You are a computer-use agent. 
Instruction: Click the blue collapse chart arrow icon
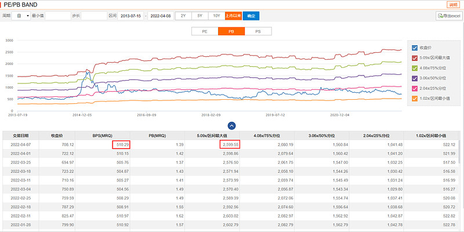tap(231, 125)
